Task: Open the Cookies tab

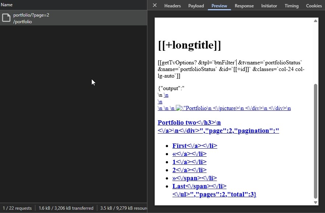Action: [x=314, y=6]
